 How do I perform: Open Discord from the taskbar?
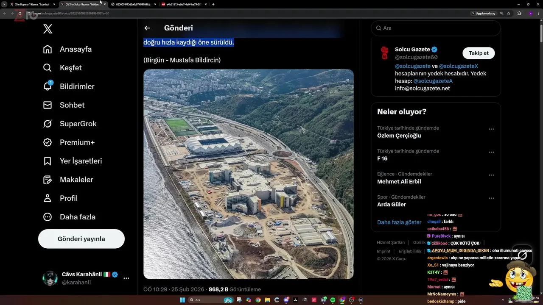pos(286,300)
